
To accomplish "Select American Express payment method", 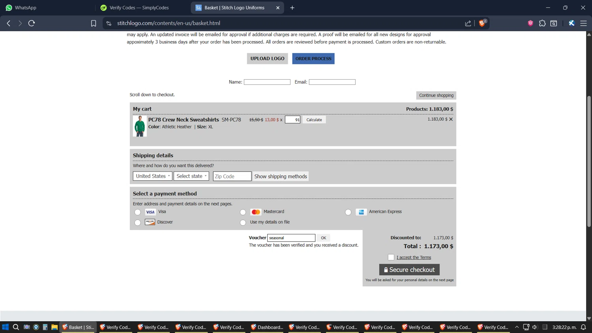I will pos(348,212).
